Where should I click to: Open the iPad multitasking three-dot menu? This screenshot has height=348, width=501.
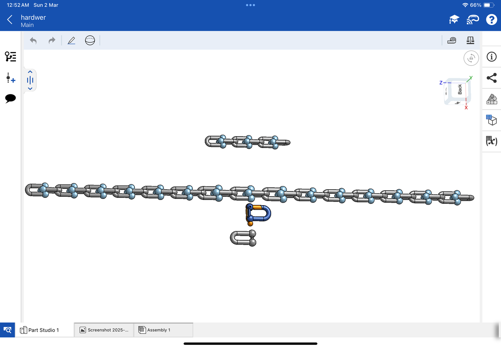point(250,5)
